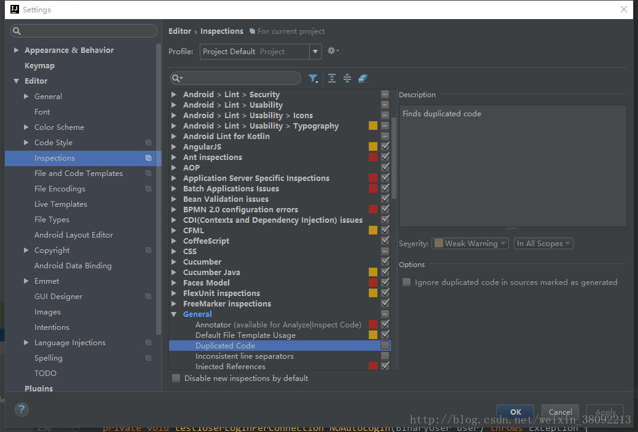Toggle the CSS inspections group checkbox
638x432 pixels.
pos(385,251)
